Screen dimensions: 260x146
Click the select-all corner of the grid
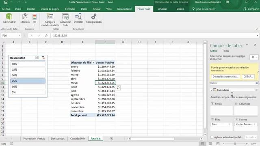(x=3, y=42)
